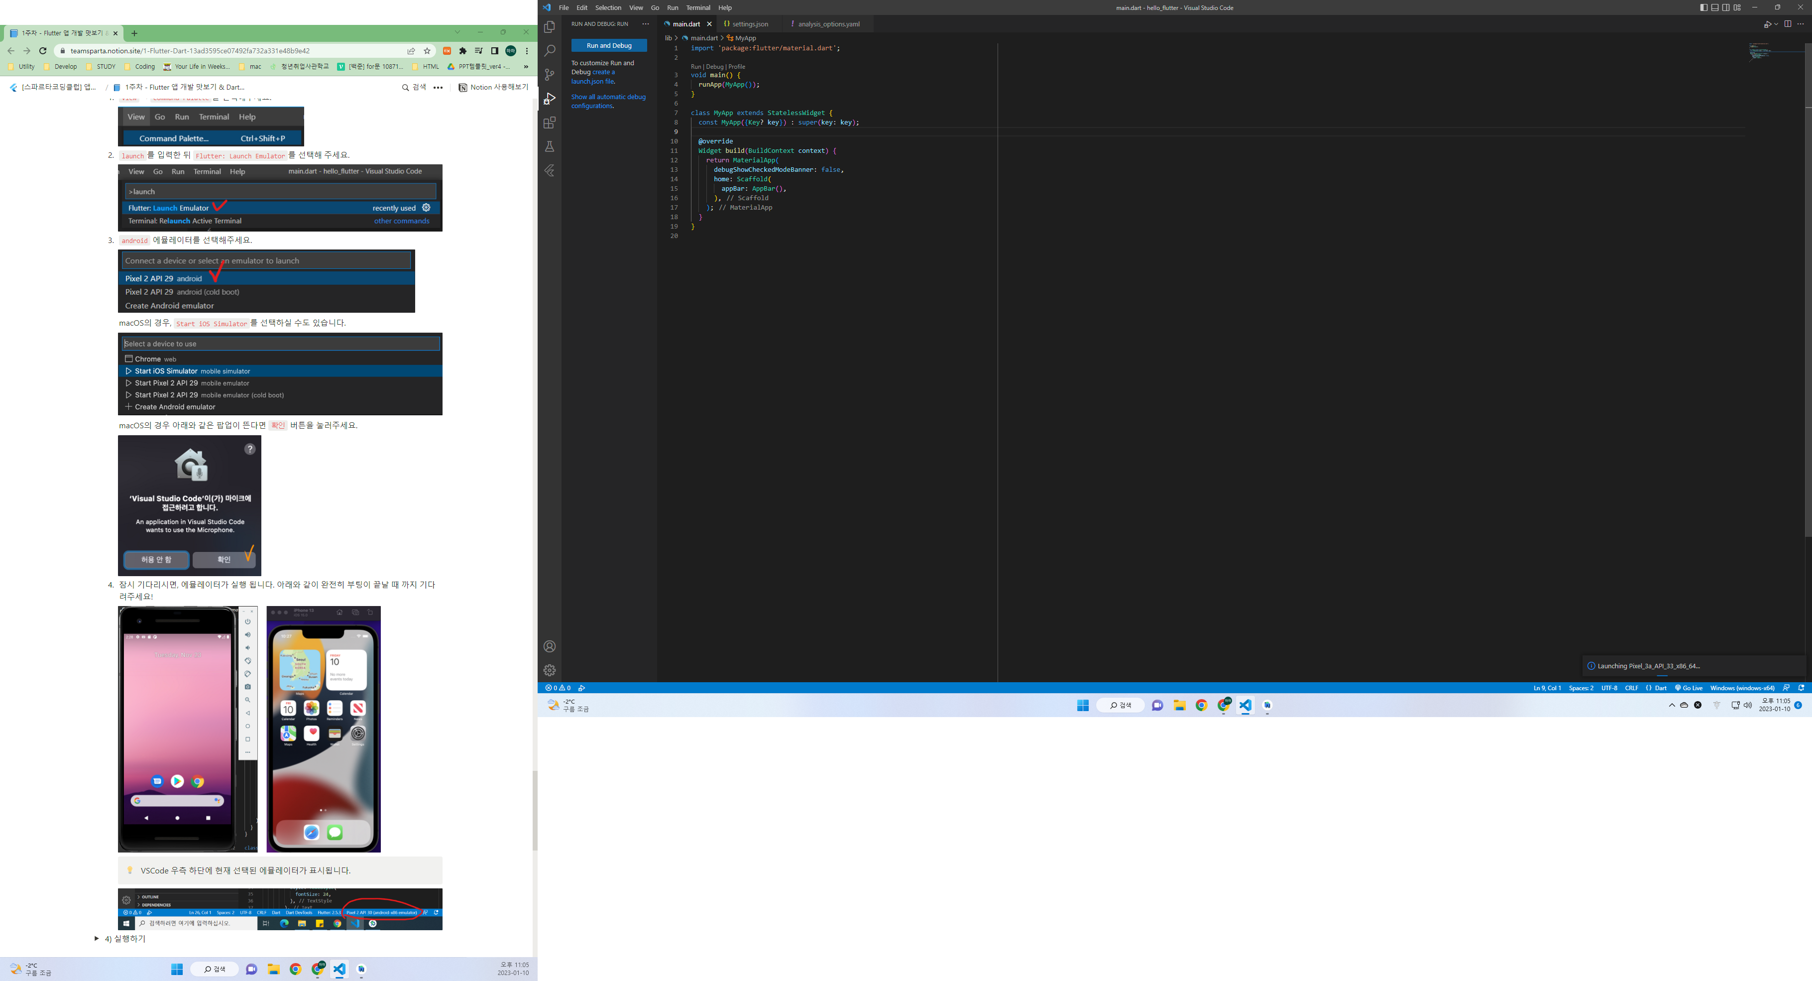Open the 'Develop' bookmark folder
This screenshot has width=1812, height=981.
pyautogui.click(x=61, y=67)
